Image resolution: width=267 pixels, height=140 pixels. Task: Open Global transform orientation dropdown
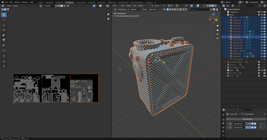pos(157,6)
